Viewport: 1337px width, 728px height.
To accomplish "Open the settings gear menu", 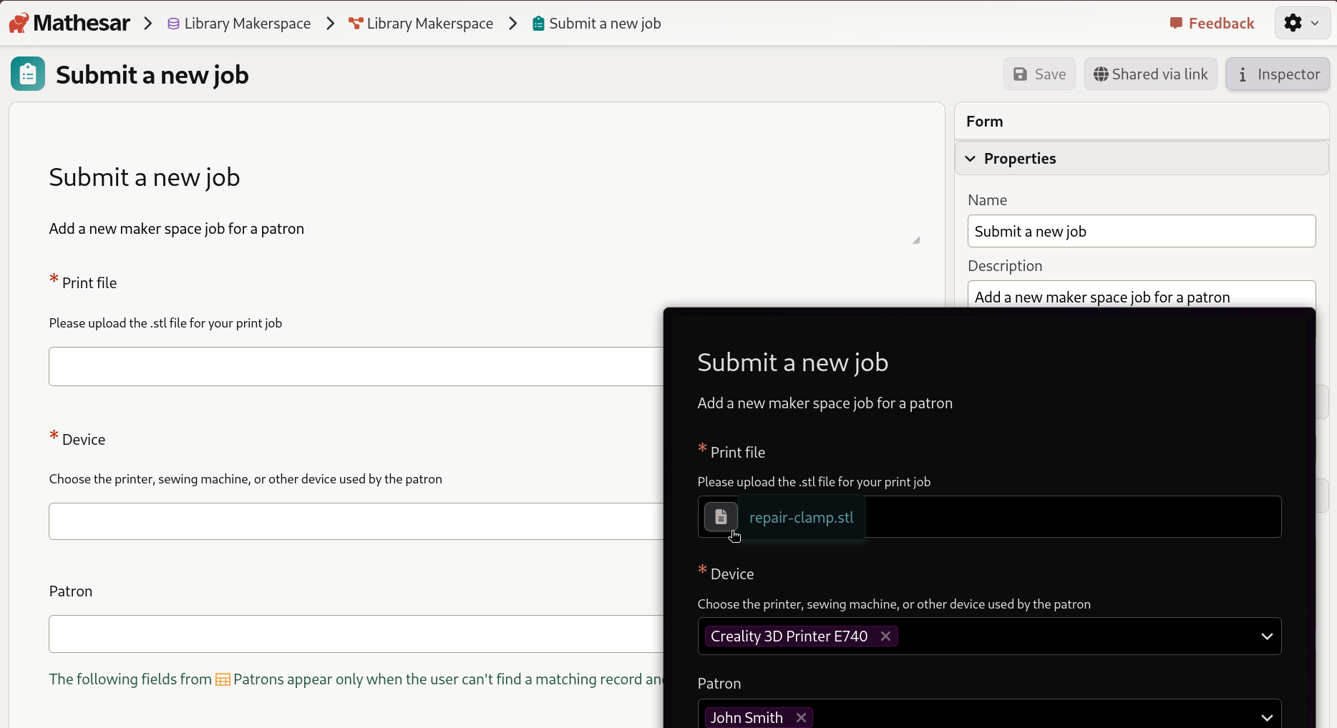I will (1301, 22).
